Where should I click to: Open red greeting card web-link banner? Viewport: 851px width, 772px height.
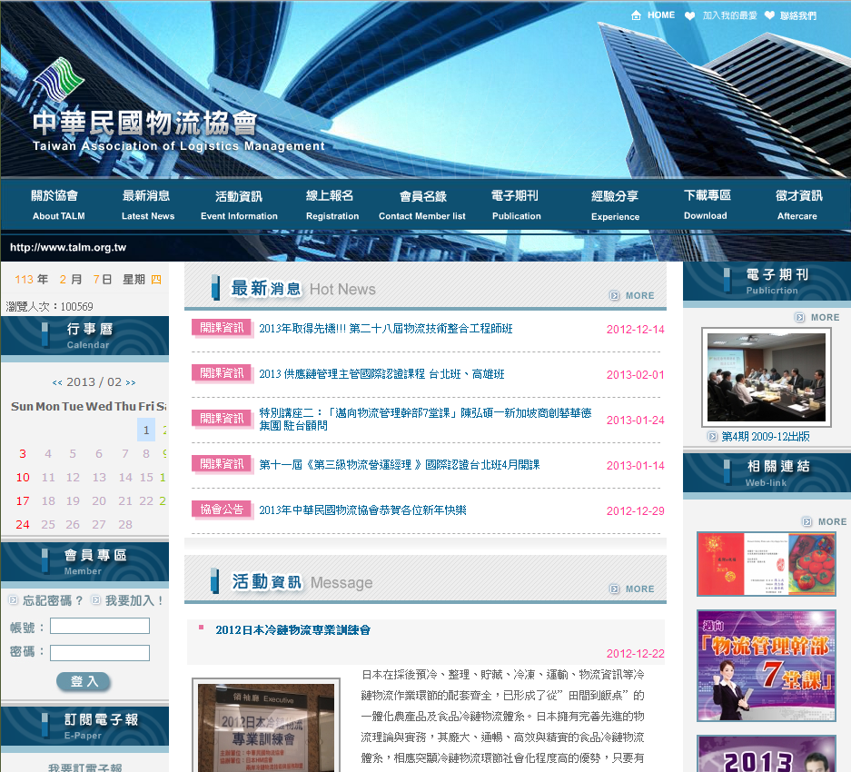coord(766,564)
